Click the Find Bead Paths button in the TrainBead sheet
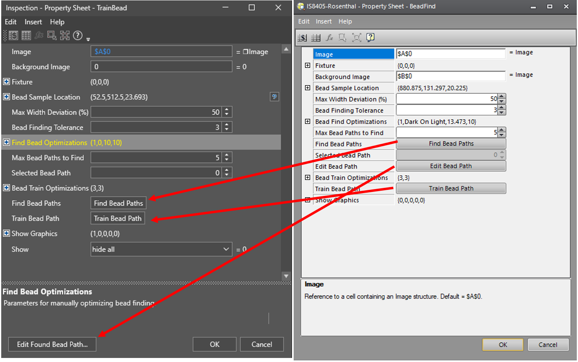The height and width of the screenshot is (362, 578). (118, 203)
